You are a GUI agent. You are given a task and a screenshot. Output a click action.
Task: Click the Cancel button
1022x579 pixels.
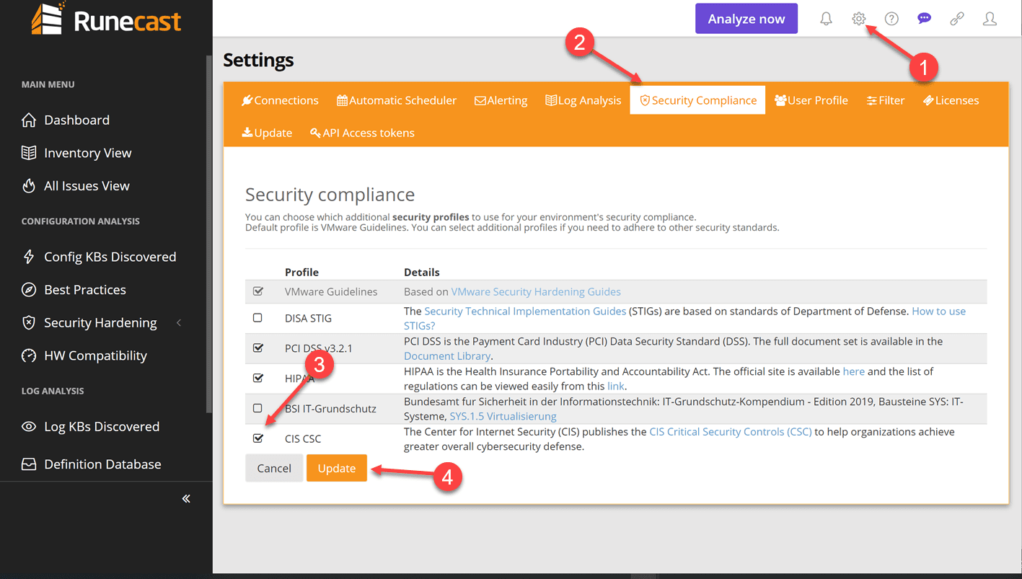click(x=274, y=468)
